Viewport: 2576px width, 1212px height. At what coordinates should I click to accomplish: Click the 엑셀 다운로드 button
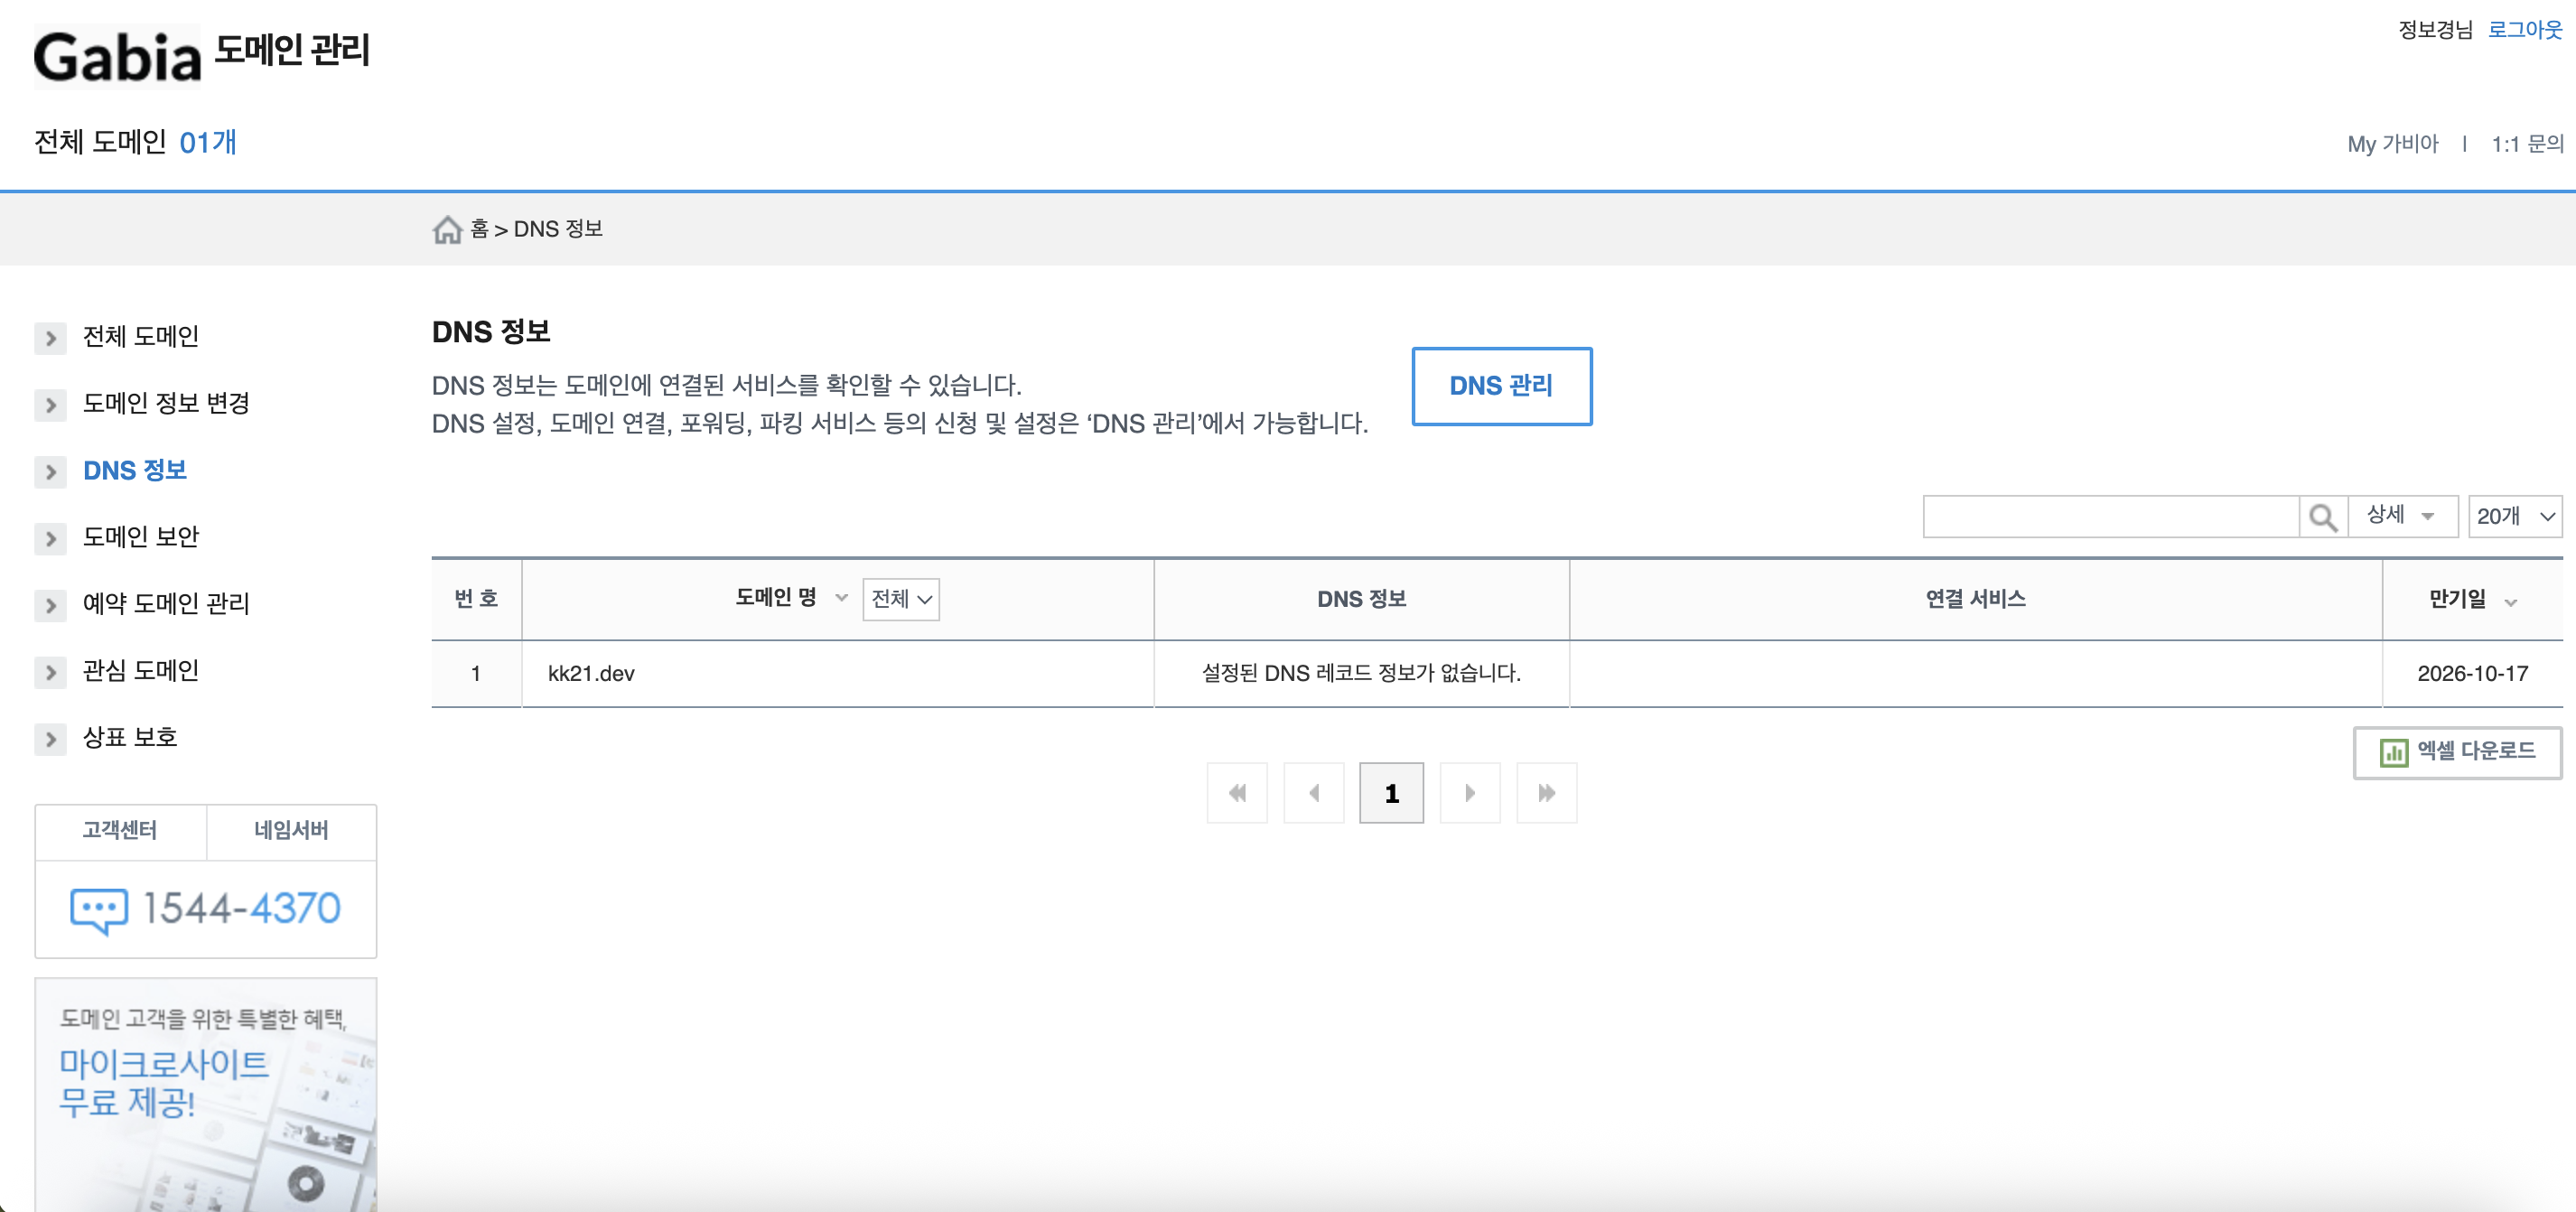pos(2457,751)
